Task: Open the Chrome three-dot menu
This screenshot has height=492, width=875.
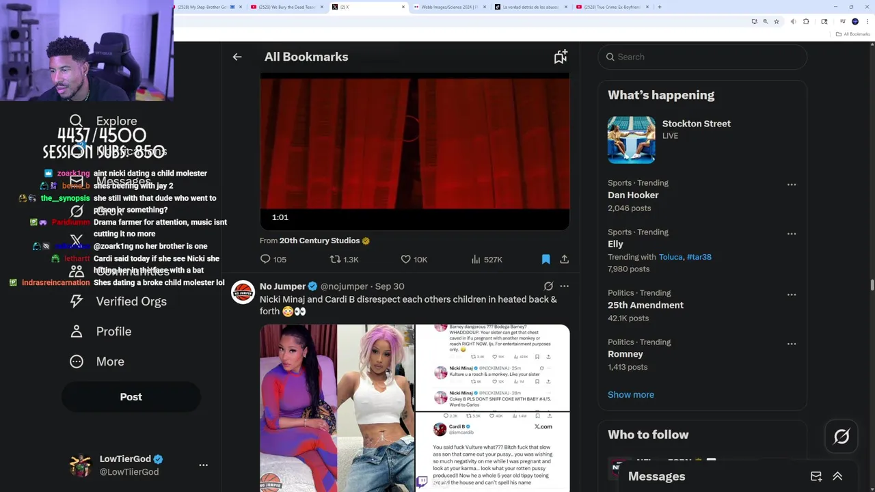Action: pos(867,22)
